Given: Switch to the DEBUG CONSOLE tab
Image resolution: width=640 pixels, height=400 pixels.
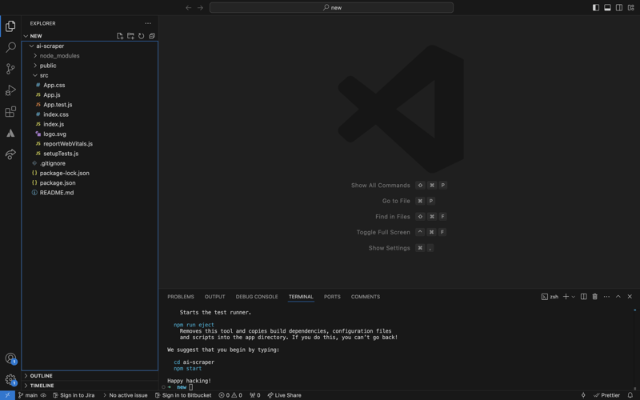Looking at the screenshot, I should click(257, 297).
